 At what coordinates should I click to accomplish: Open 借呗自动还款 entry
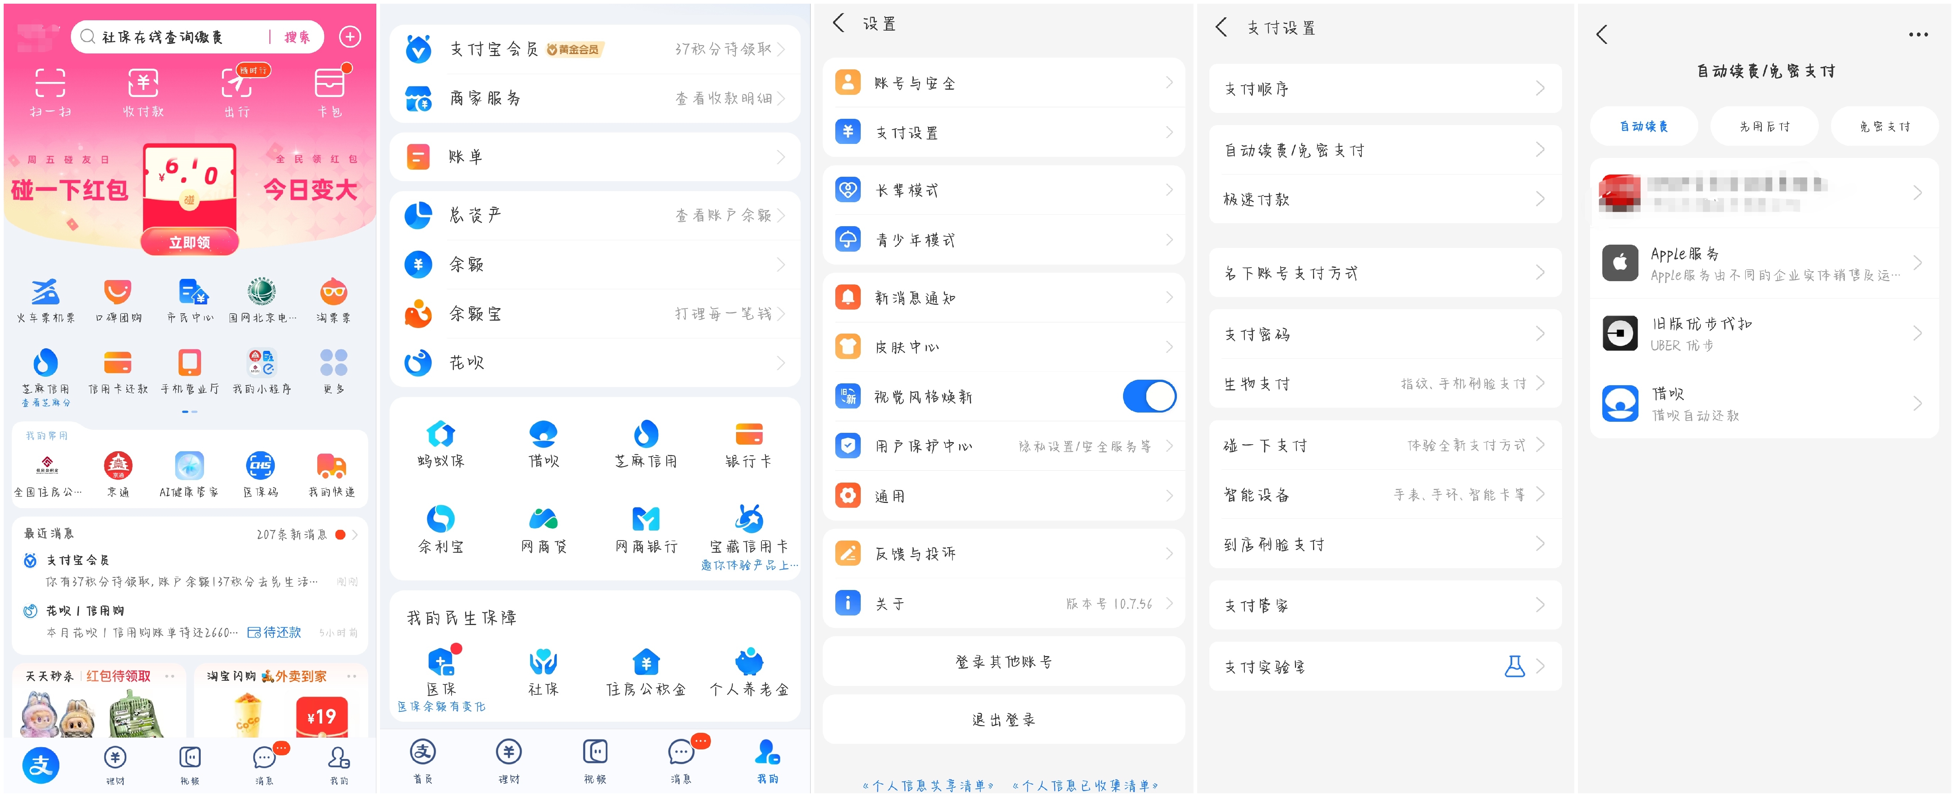point(1765,403)
